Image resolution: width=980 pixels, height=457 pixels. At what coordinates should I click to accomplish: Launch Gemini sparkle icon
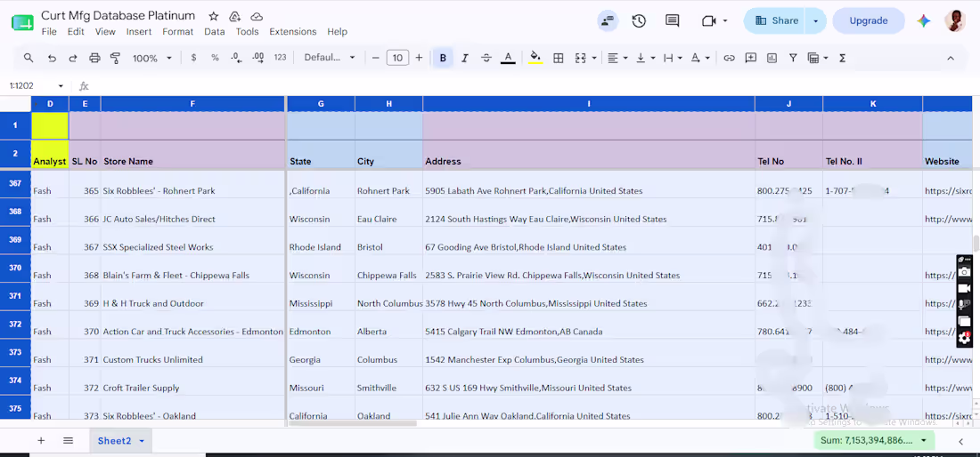click(923, 20)
